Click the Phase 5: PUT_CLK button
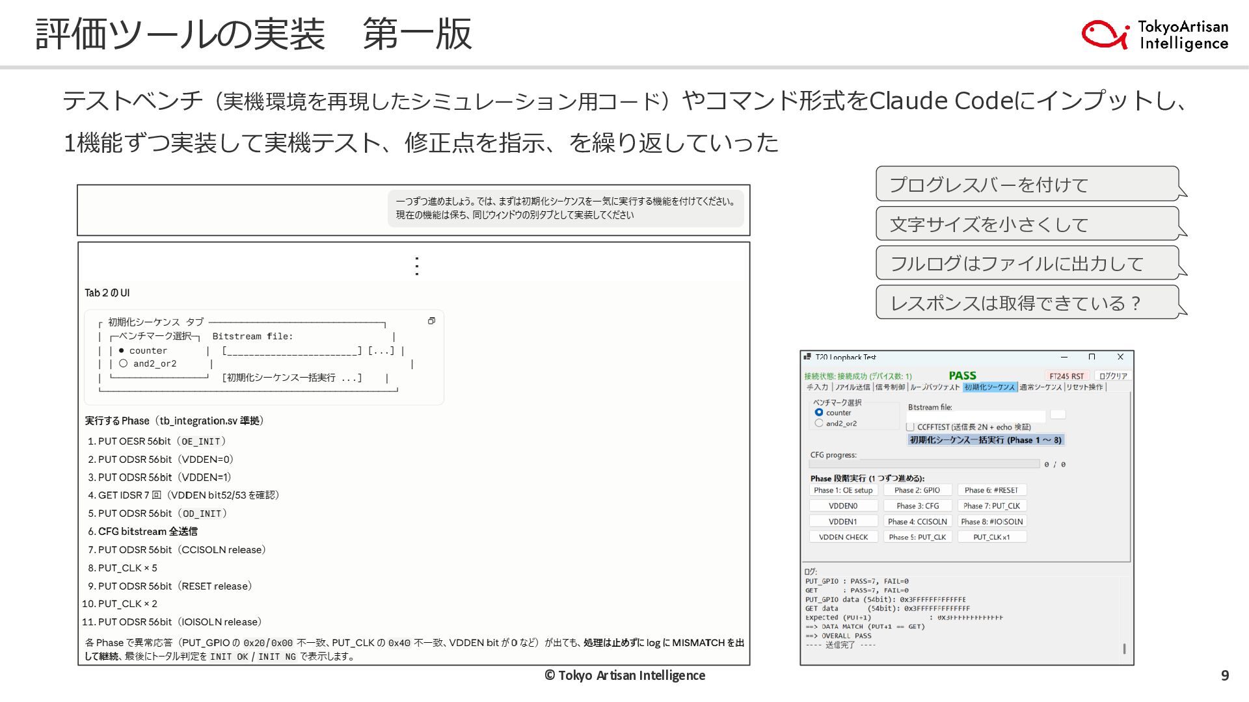Viewport: 1249px width, 702px height. [x=918, y=537]
